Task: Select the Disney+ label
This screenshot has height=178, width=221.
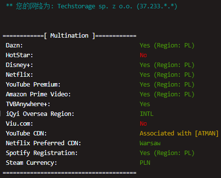Action: (x=20, y=65)
